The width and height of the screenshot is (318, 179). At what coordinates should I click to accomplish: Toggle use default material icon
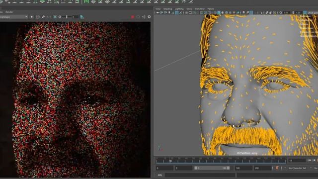click(223, 12)
